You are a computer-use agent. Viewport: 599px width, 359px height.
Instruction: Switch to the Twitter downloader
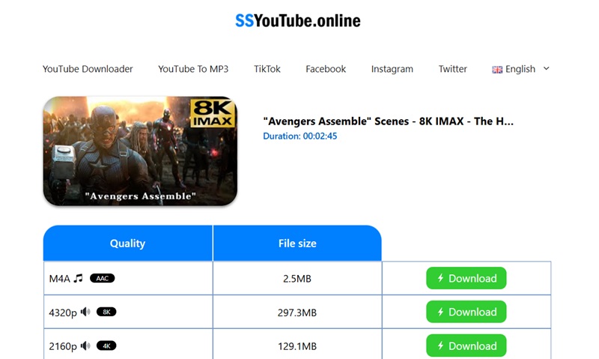[453, 69]
